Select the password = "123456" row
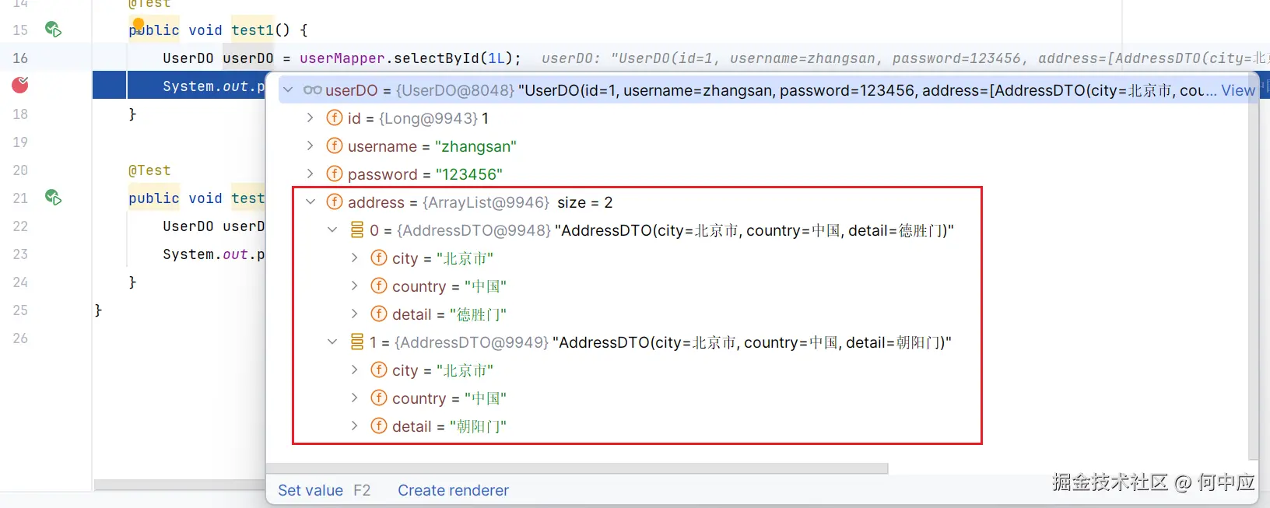 click(x=763, y=174)
